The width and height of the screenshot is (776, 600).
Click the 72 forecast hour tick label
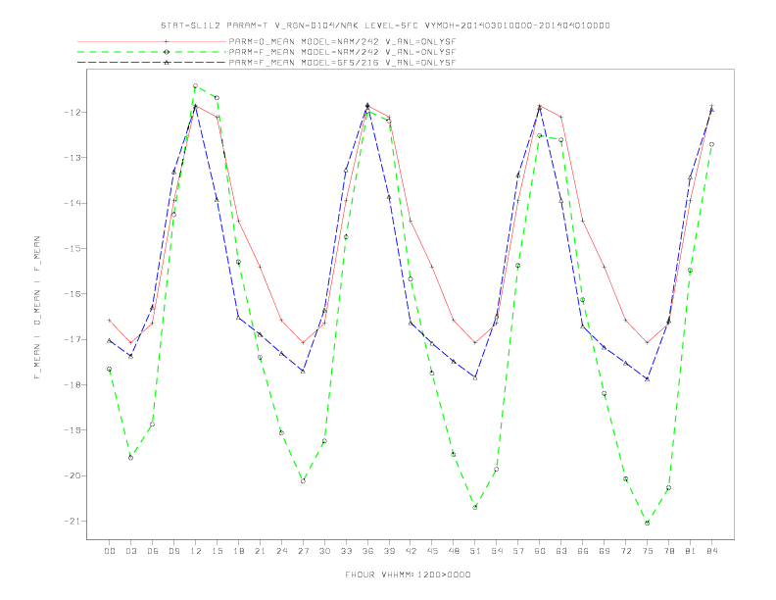pos(625,551)
